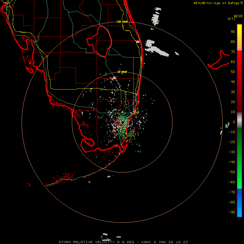Click the -50 value on velocity scale
Image resolution: width=244 pixels, height=244 pixels.
tap(232, 172)
